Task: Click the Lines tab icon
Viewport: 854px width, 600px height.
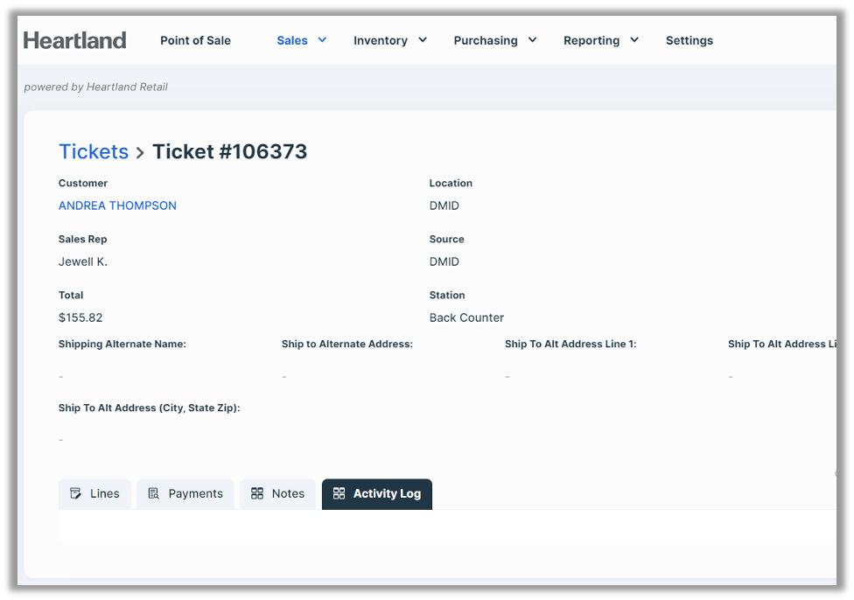Action: tap(76, 493)
